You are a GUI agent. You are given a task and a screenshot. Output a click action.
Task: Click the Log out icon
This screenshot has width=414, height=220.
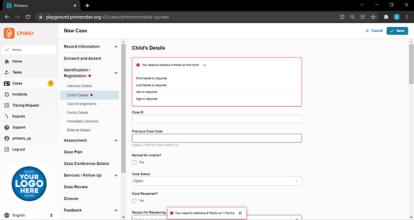[x=7, y=149]
